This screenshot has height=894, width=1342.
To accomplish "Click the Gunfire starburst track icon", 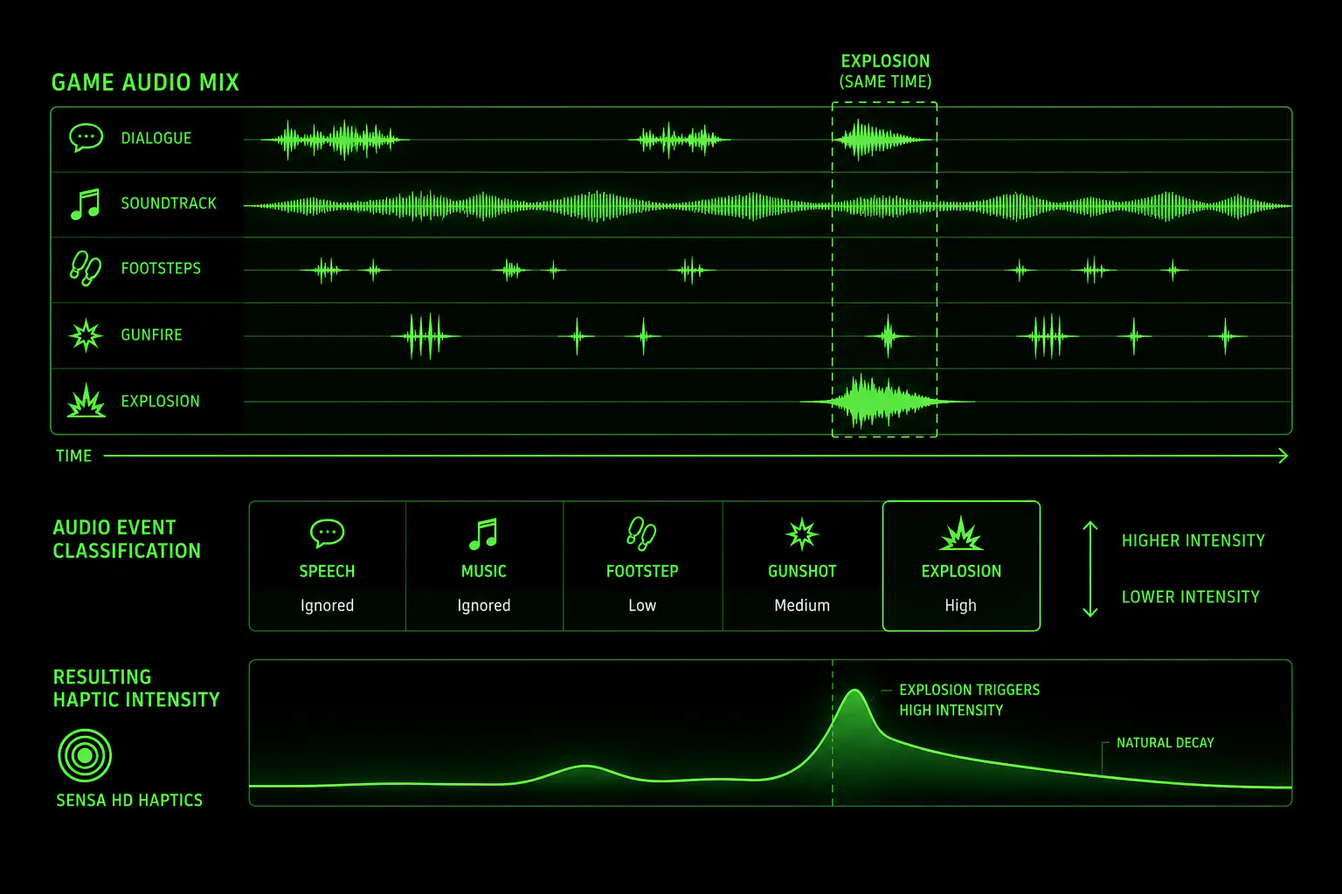I will 86,334.
